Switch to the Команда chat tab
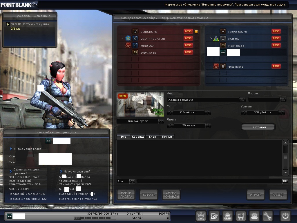This screenshot has height=223, width=297. (x=138, y=137)
